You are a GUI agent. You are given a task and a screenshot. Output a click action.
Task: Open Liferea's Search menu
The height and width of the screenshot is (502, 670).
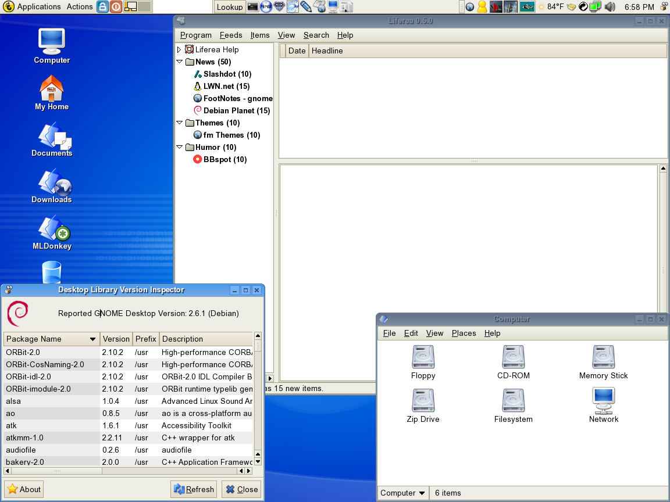(x=316, y=35)
